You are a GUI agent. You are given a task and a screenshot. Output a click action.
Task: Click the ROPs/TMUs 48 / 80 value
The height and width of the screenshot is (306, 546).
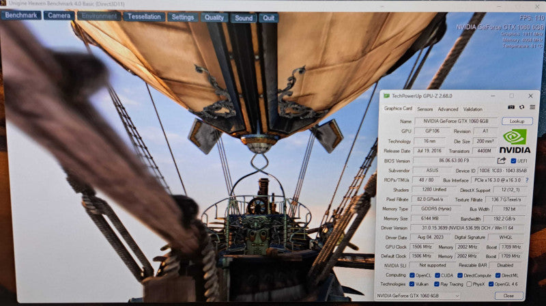(427, 180)
